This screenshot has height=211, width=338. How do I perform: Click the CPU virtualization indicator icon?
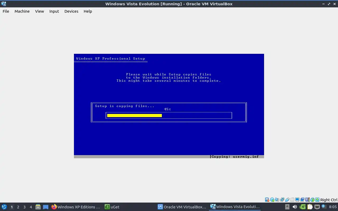(x=307, y=200)
